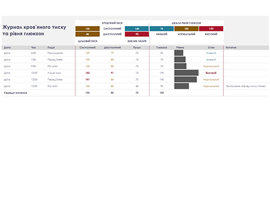
Task: Click the Глюкоза column header
Action: [162, 48]
